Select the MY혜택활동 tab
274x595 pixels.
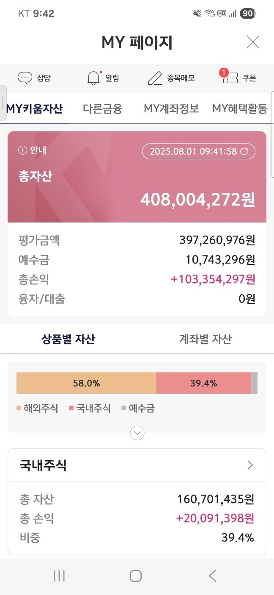(x=240, y=108)
